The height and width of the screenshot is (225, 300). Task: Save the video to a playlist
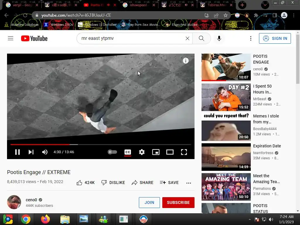(169, 183)
